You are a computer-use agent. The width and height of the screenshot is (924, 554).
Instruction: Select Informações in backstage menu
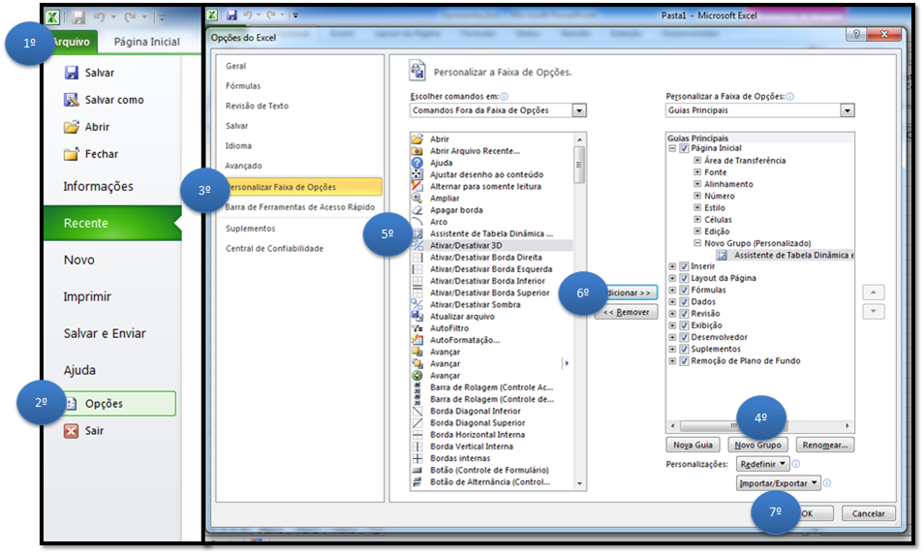pos(99,186)
